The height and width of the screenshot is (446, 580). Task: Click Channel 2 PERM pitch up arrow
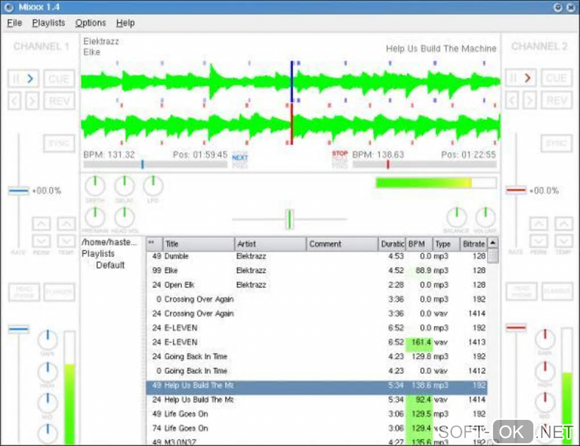pos(538,223)
